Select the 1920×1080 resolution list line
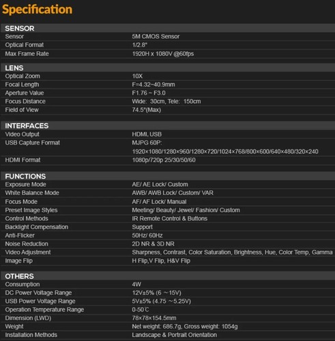 pyautogui.click(x=225, y=151)
